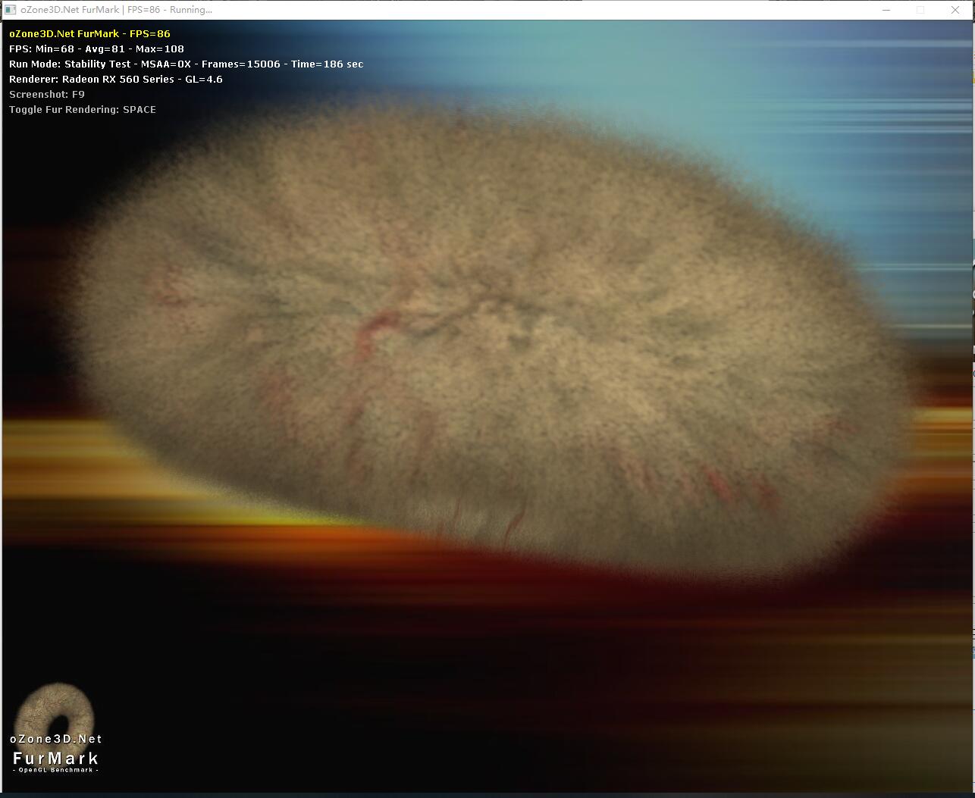This screenshot has width=975, height=798.
Task: Click the 'Screenshot: F9' hint text
Action: (47, 94)
